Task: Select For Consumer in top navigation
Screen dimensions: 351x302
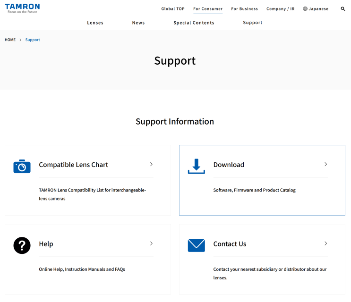Action: coord(208,8)
